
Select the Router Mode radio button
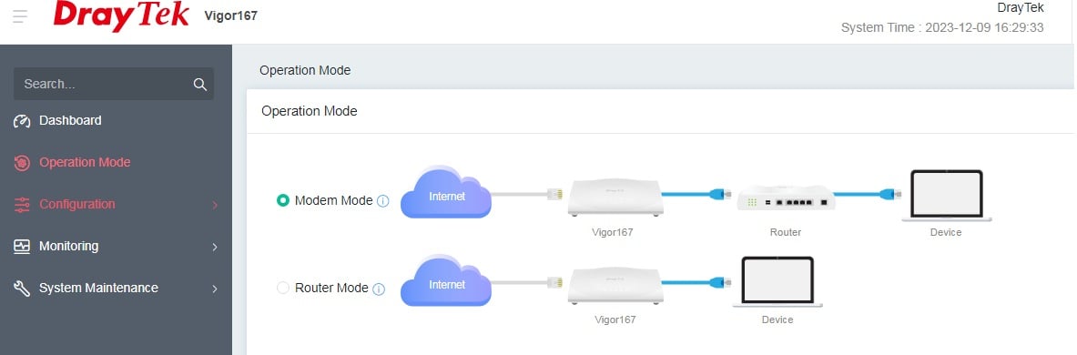282,288
